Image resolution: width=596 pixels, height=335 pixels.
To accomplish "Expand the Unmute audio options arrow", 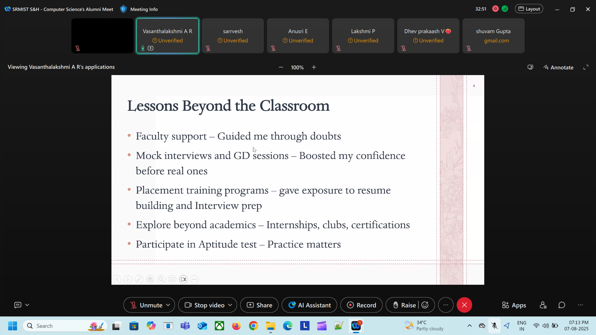I will (168, 305).
